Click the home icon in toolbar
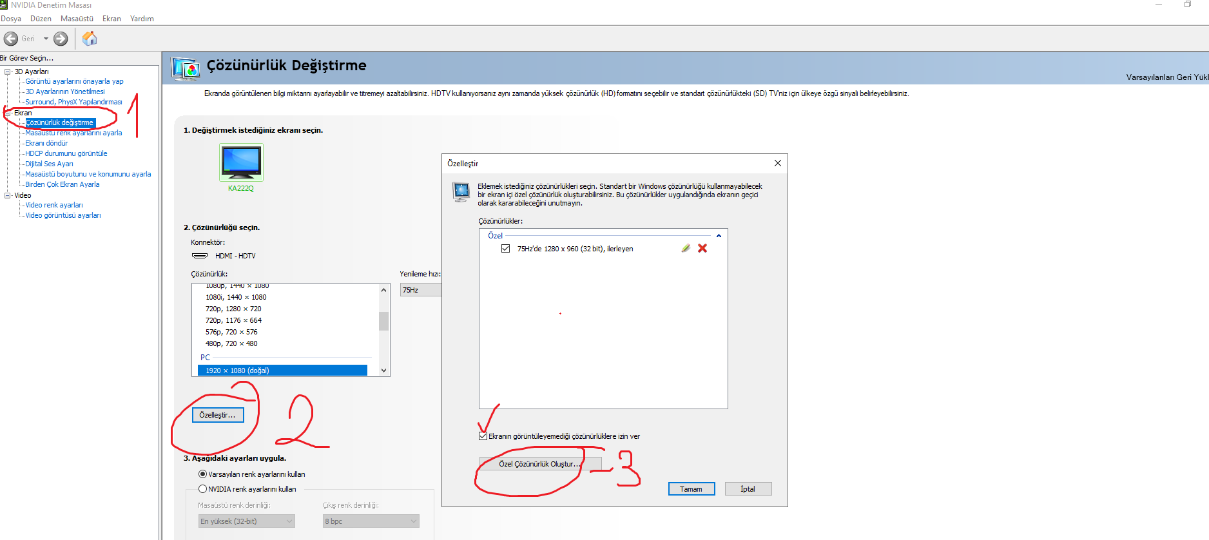The width and height of the screenshot is (1209, 540). pyautogui.click(x=90, y=39)
